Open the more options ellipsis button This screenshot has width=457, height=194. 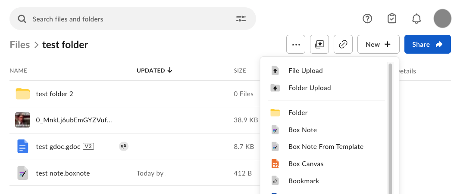click(x=296, y=44)
